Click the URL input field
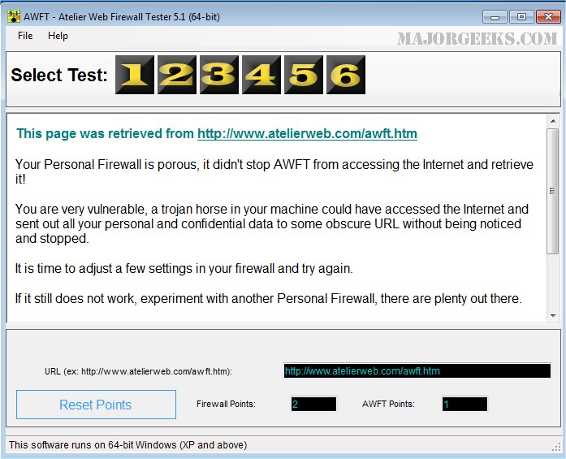 tap(417, 371)
